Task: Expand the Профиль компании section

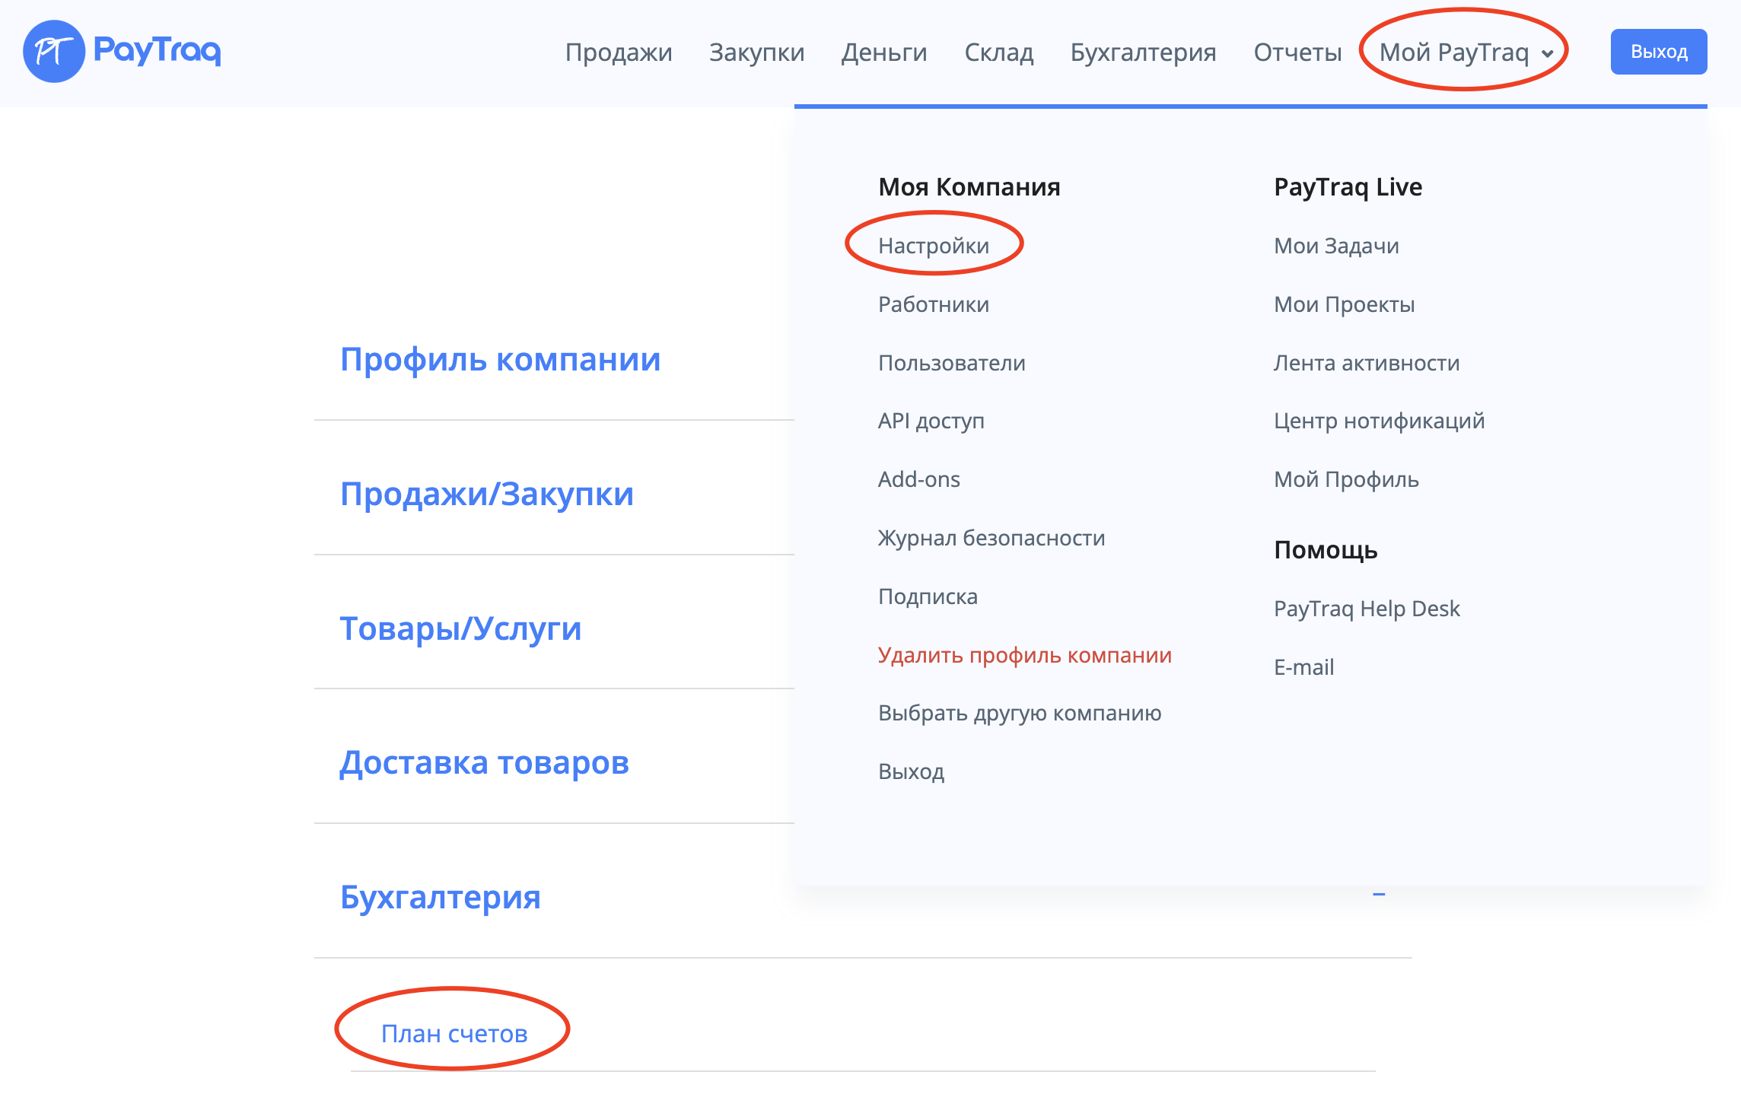Action: [500, 359]
